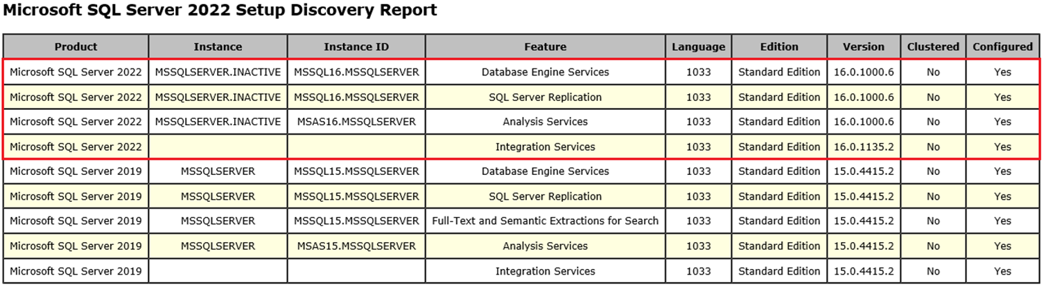Click the Version column header

(864, 47)
